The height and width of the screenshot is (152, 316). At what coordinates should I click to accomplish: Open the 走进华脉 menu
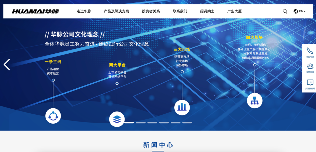click(84, 11)
